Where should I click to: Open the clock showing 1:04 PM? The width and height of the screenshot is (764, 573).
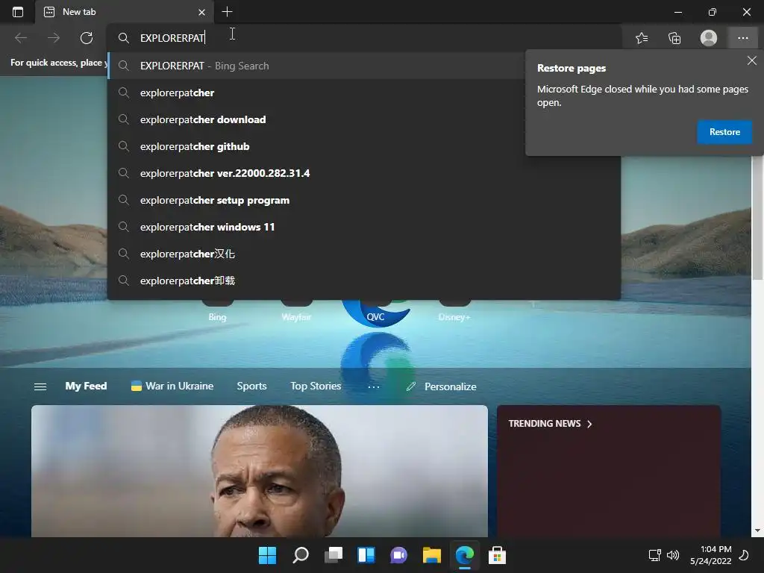click(711, 555)
